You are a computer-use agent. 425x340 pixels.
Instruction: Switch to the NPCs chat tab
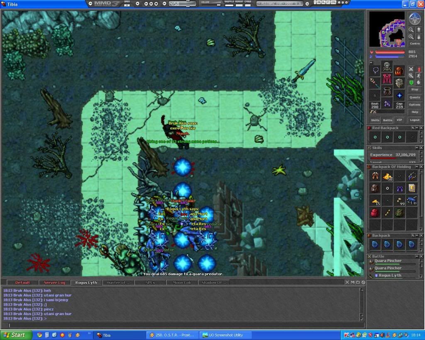coord(150,283)
